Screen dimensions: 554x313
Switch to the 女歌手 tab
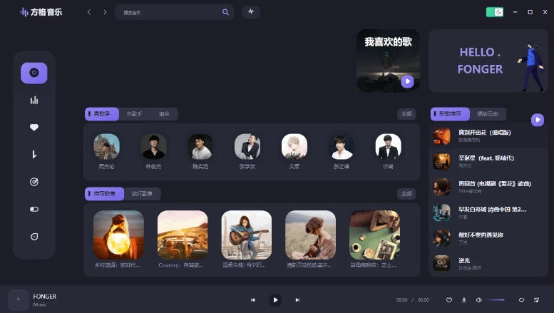[134, 114]
